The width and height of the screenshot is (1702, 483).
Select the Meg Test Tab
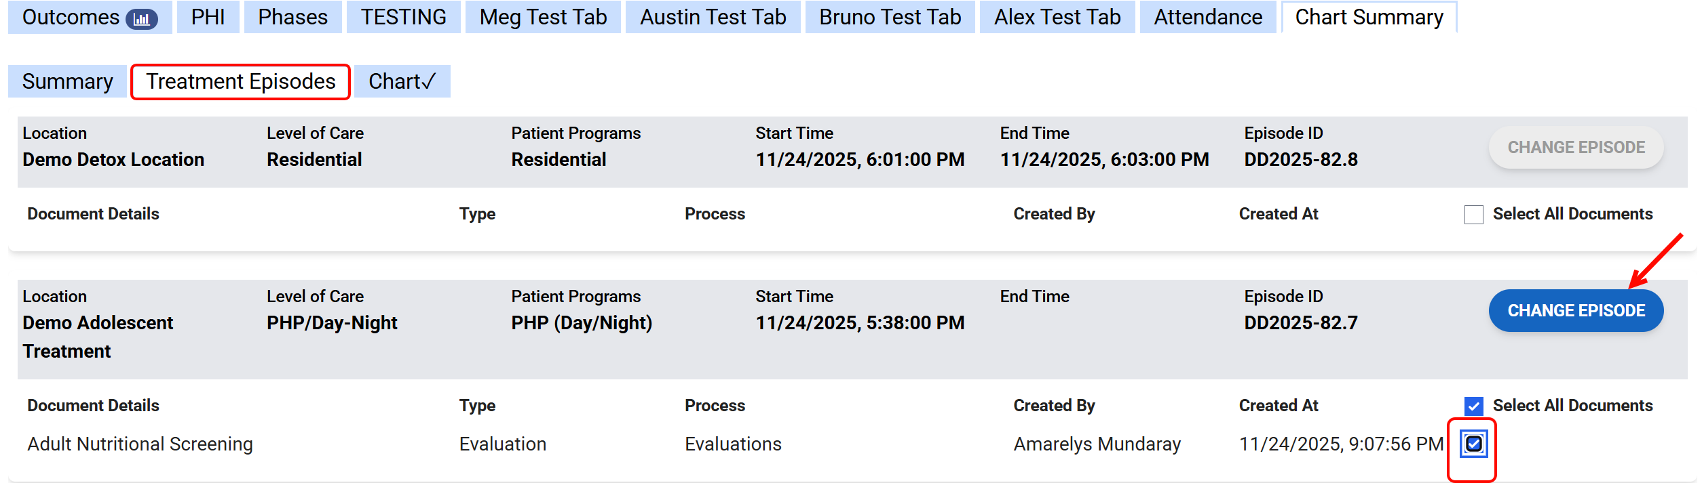[543, 17]
